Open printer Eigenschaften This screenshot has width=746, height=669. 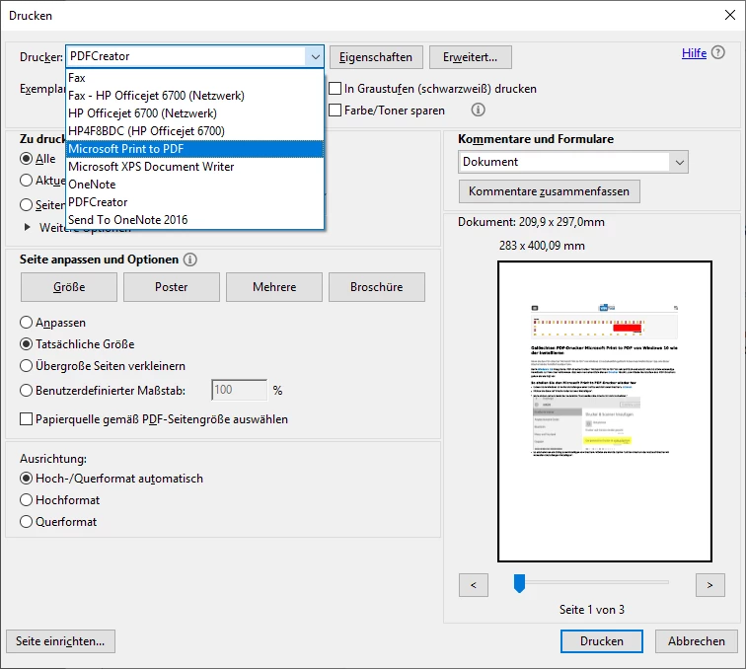pyautogui.click(x=376, y=57)
